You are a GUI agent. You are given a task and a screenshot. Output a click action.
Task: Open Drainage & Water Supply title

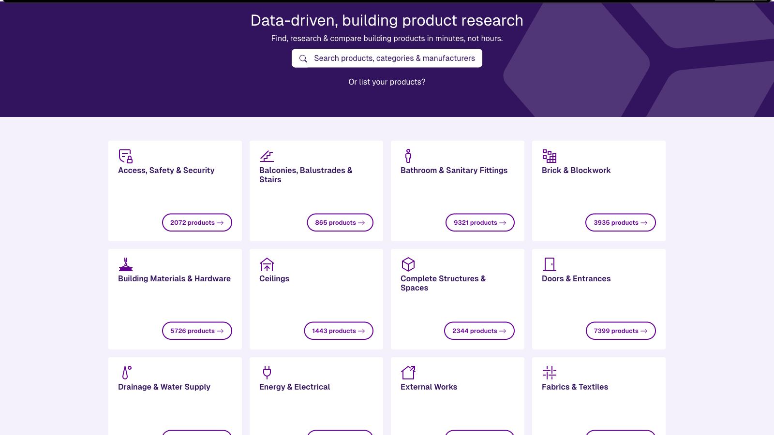coord(164,387)
